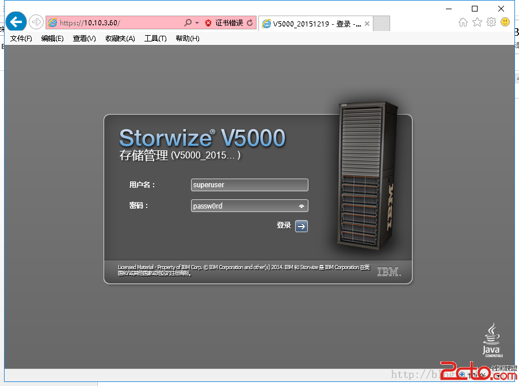Open the 收藏夹(A) menu
Screen dimensions: 519x386
coord(120,39)
